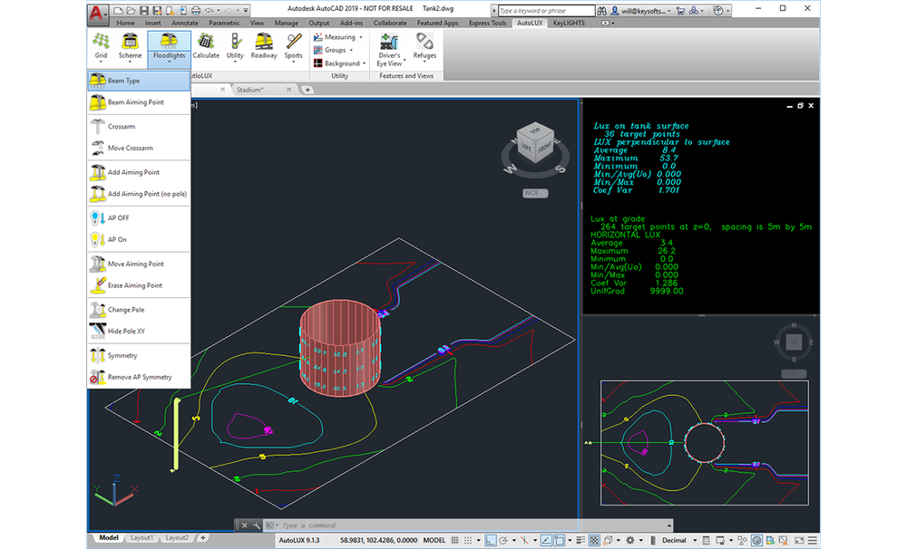Pick Change Pole option
This screenshot has height=549, width=907.
(139, 310)
